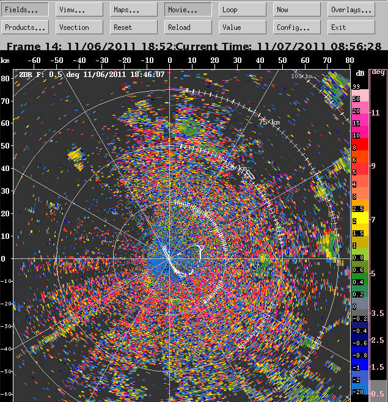Viewport: 388px width, 402px height.
Task: Select the 1.5 dB color swatch
Action: (x=360, y=230)
